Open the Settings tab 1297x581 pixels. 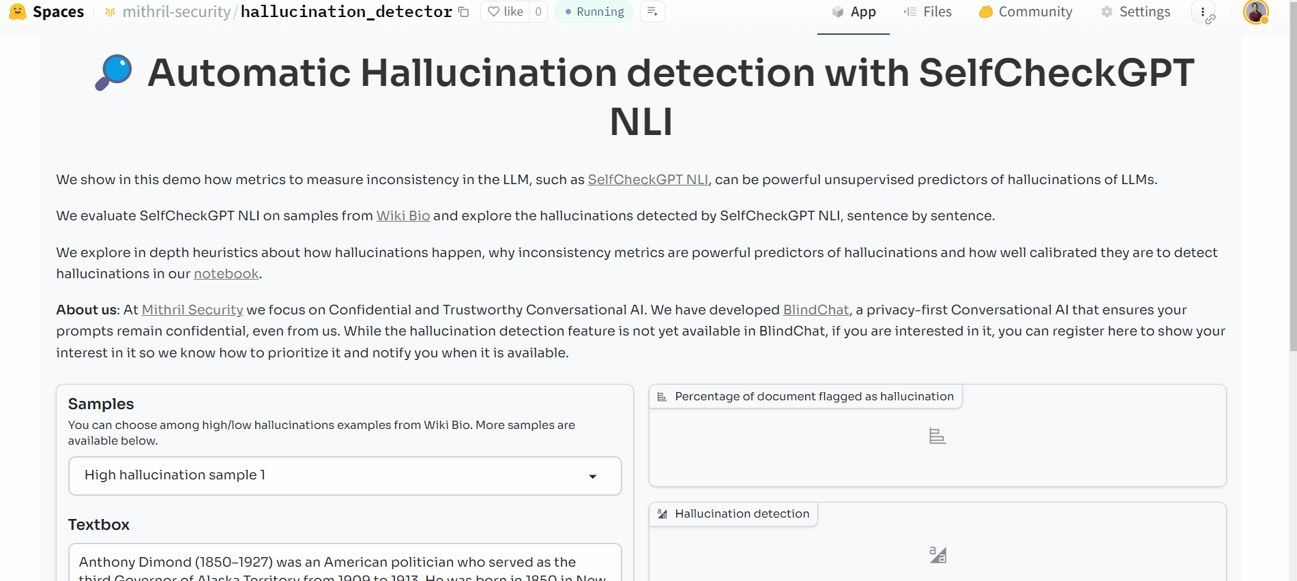(1136, 12)
